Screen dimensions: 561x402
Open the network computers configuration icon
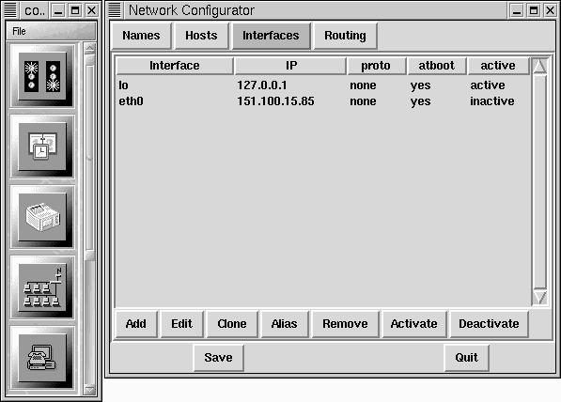[x=42, y=287]
